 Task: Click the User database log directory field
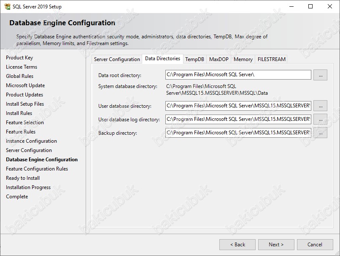point(238,119)
